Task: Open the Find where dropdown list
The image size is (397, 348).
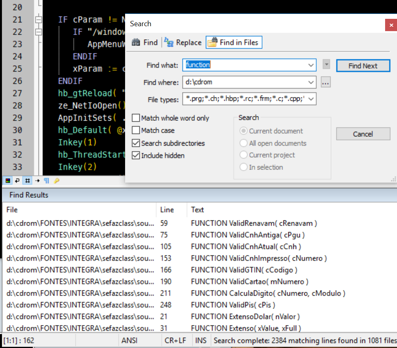Action: click(x=310, y=82)
